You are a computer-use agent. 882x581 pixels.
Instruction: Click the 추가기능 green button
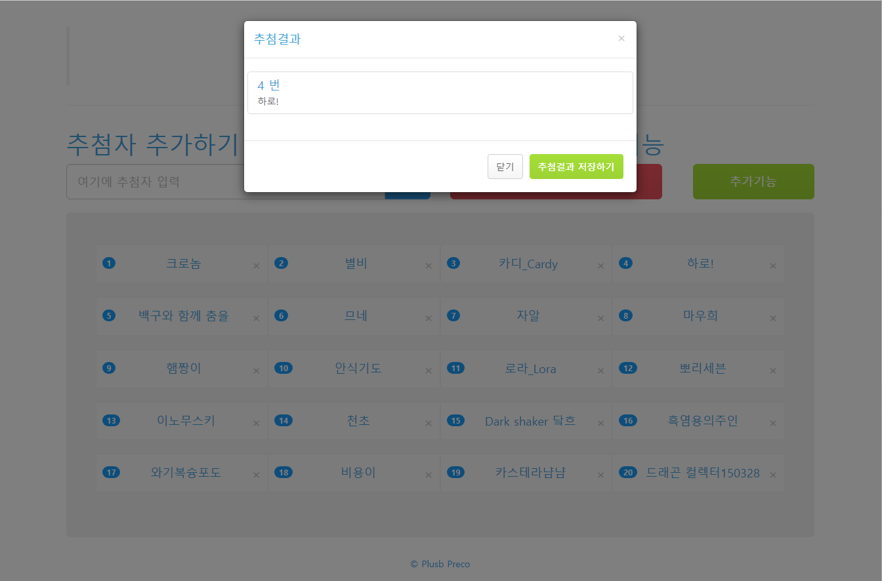pyautogui.click(x=753, y=182)
